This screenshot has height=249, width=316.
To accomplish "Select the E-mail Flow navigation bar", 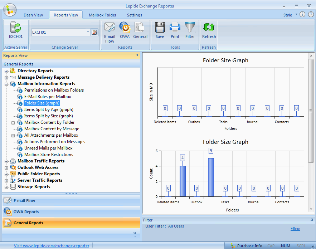I will (71, 201).
